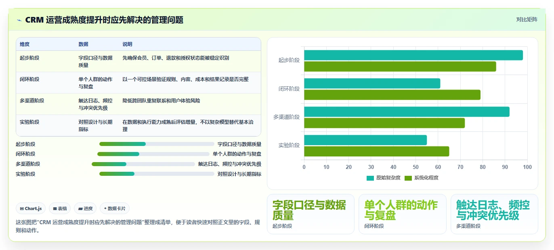Click description 降低跨团队重复联系和用户体验风险

tap(161, 101)
